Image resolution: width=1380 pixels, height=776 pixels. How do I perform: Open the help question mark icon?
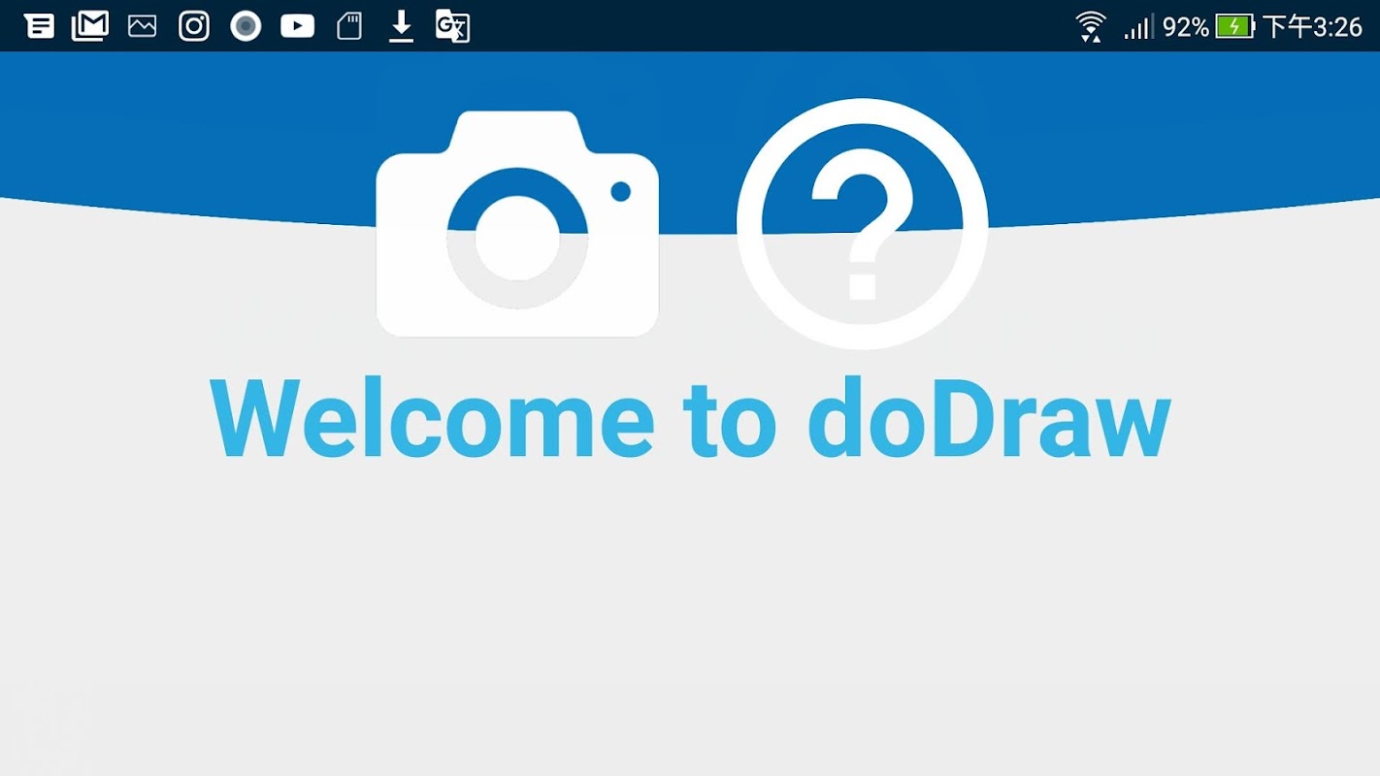point(862,224)
